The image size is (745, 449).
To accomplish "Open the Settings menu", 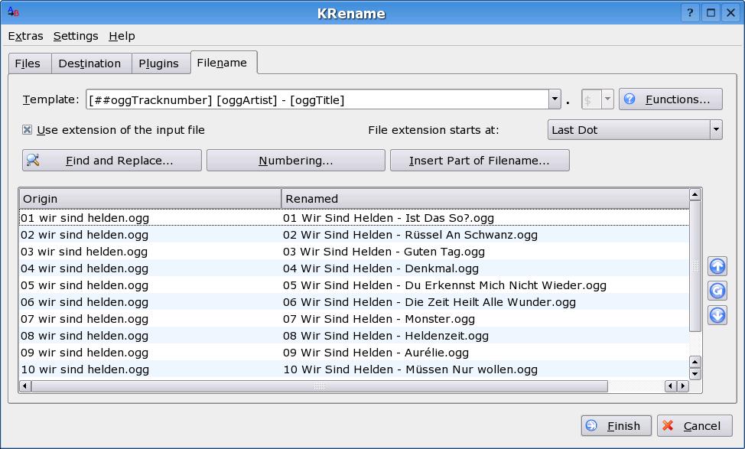I will coord(76,36).
